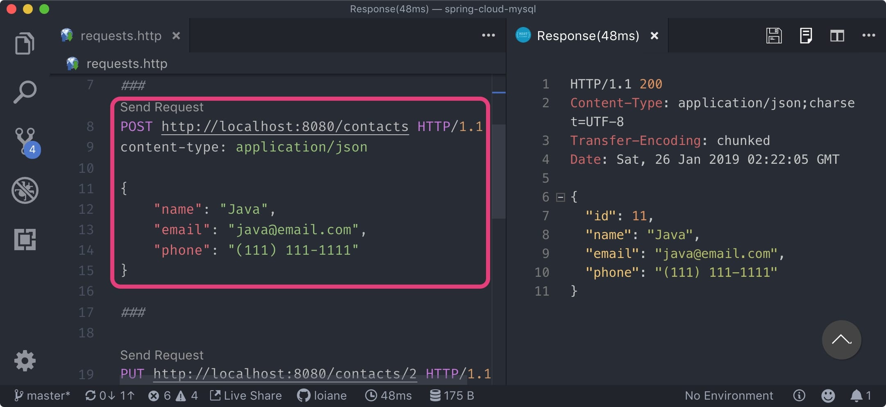Image resolution: width=886 pixels, height=407 pixels.
Task: Open the response panel more actions menu
Action: click(x=868, y=36)
